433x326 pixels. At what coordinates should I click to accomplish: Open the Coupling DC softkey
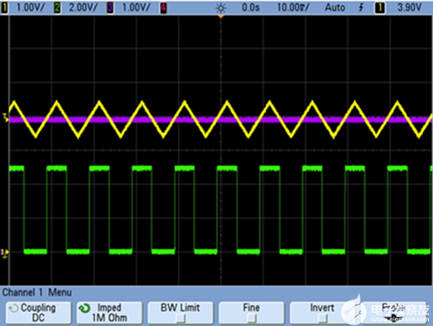(38, 313)
